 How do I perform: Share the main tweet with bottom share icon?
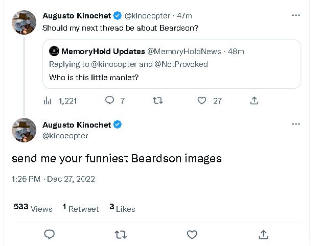point(264,234)
